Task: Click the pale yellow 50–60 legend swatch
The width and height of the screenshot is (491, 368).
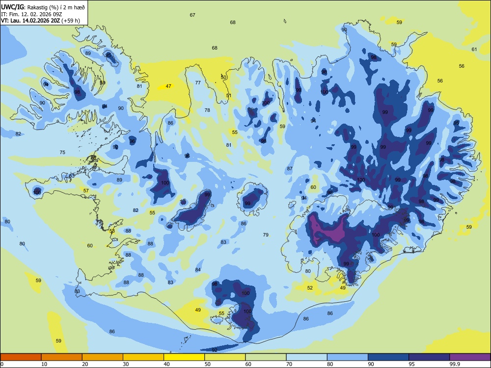Action: point(225,357)
